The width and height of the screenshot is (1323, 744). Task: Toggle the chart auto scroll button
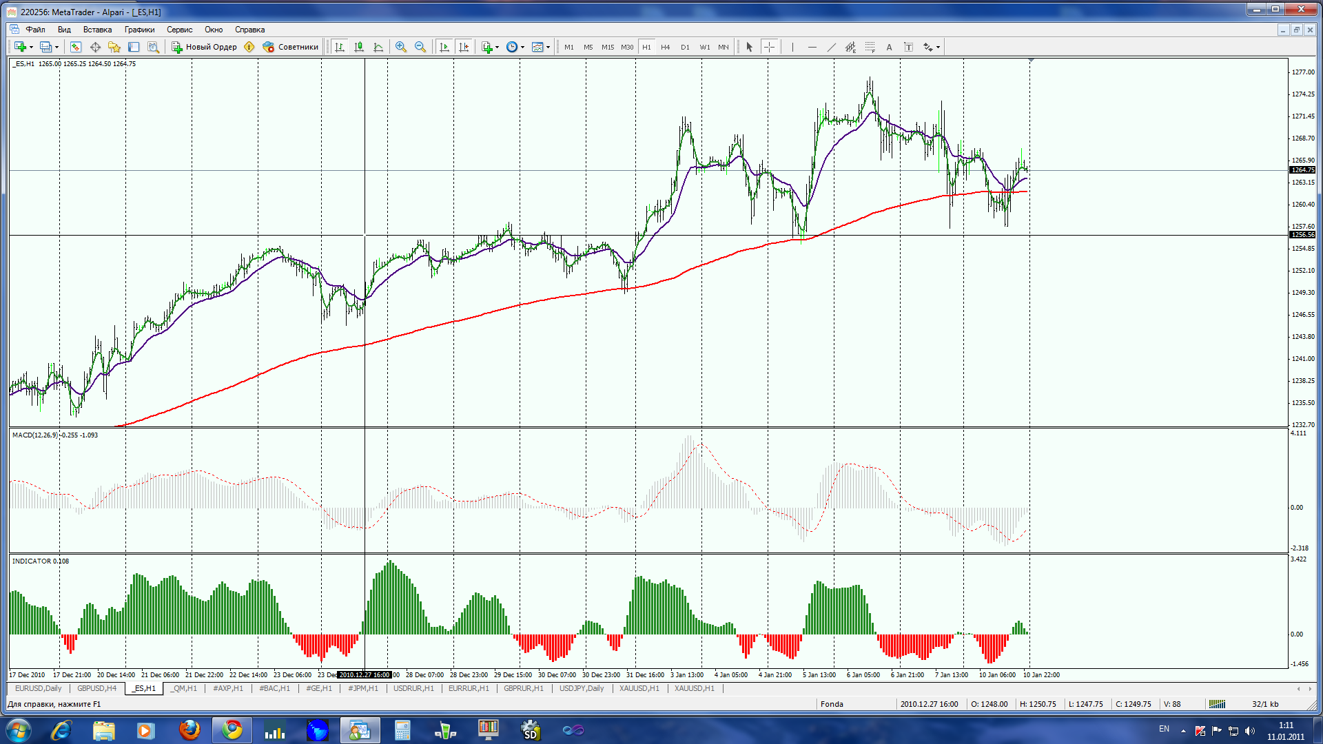[x=444, y=47]
